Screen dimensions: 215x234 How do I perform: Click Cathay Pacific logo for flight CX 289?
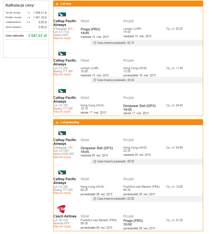62,172
